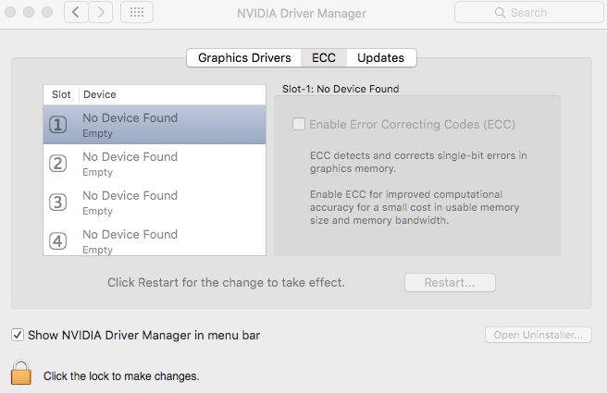
Task: Enable Error Correcting Codes (ECC) checkbox
Action: 299,124
